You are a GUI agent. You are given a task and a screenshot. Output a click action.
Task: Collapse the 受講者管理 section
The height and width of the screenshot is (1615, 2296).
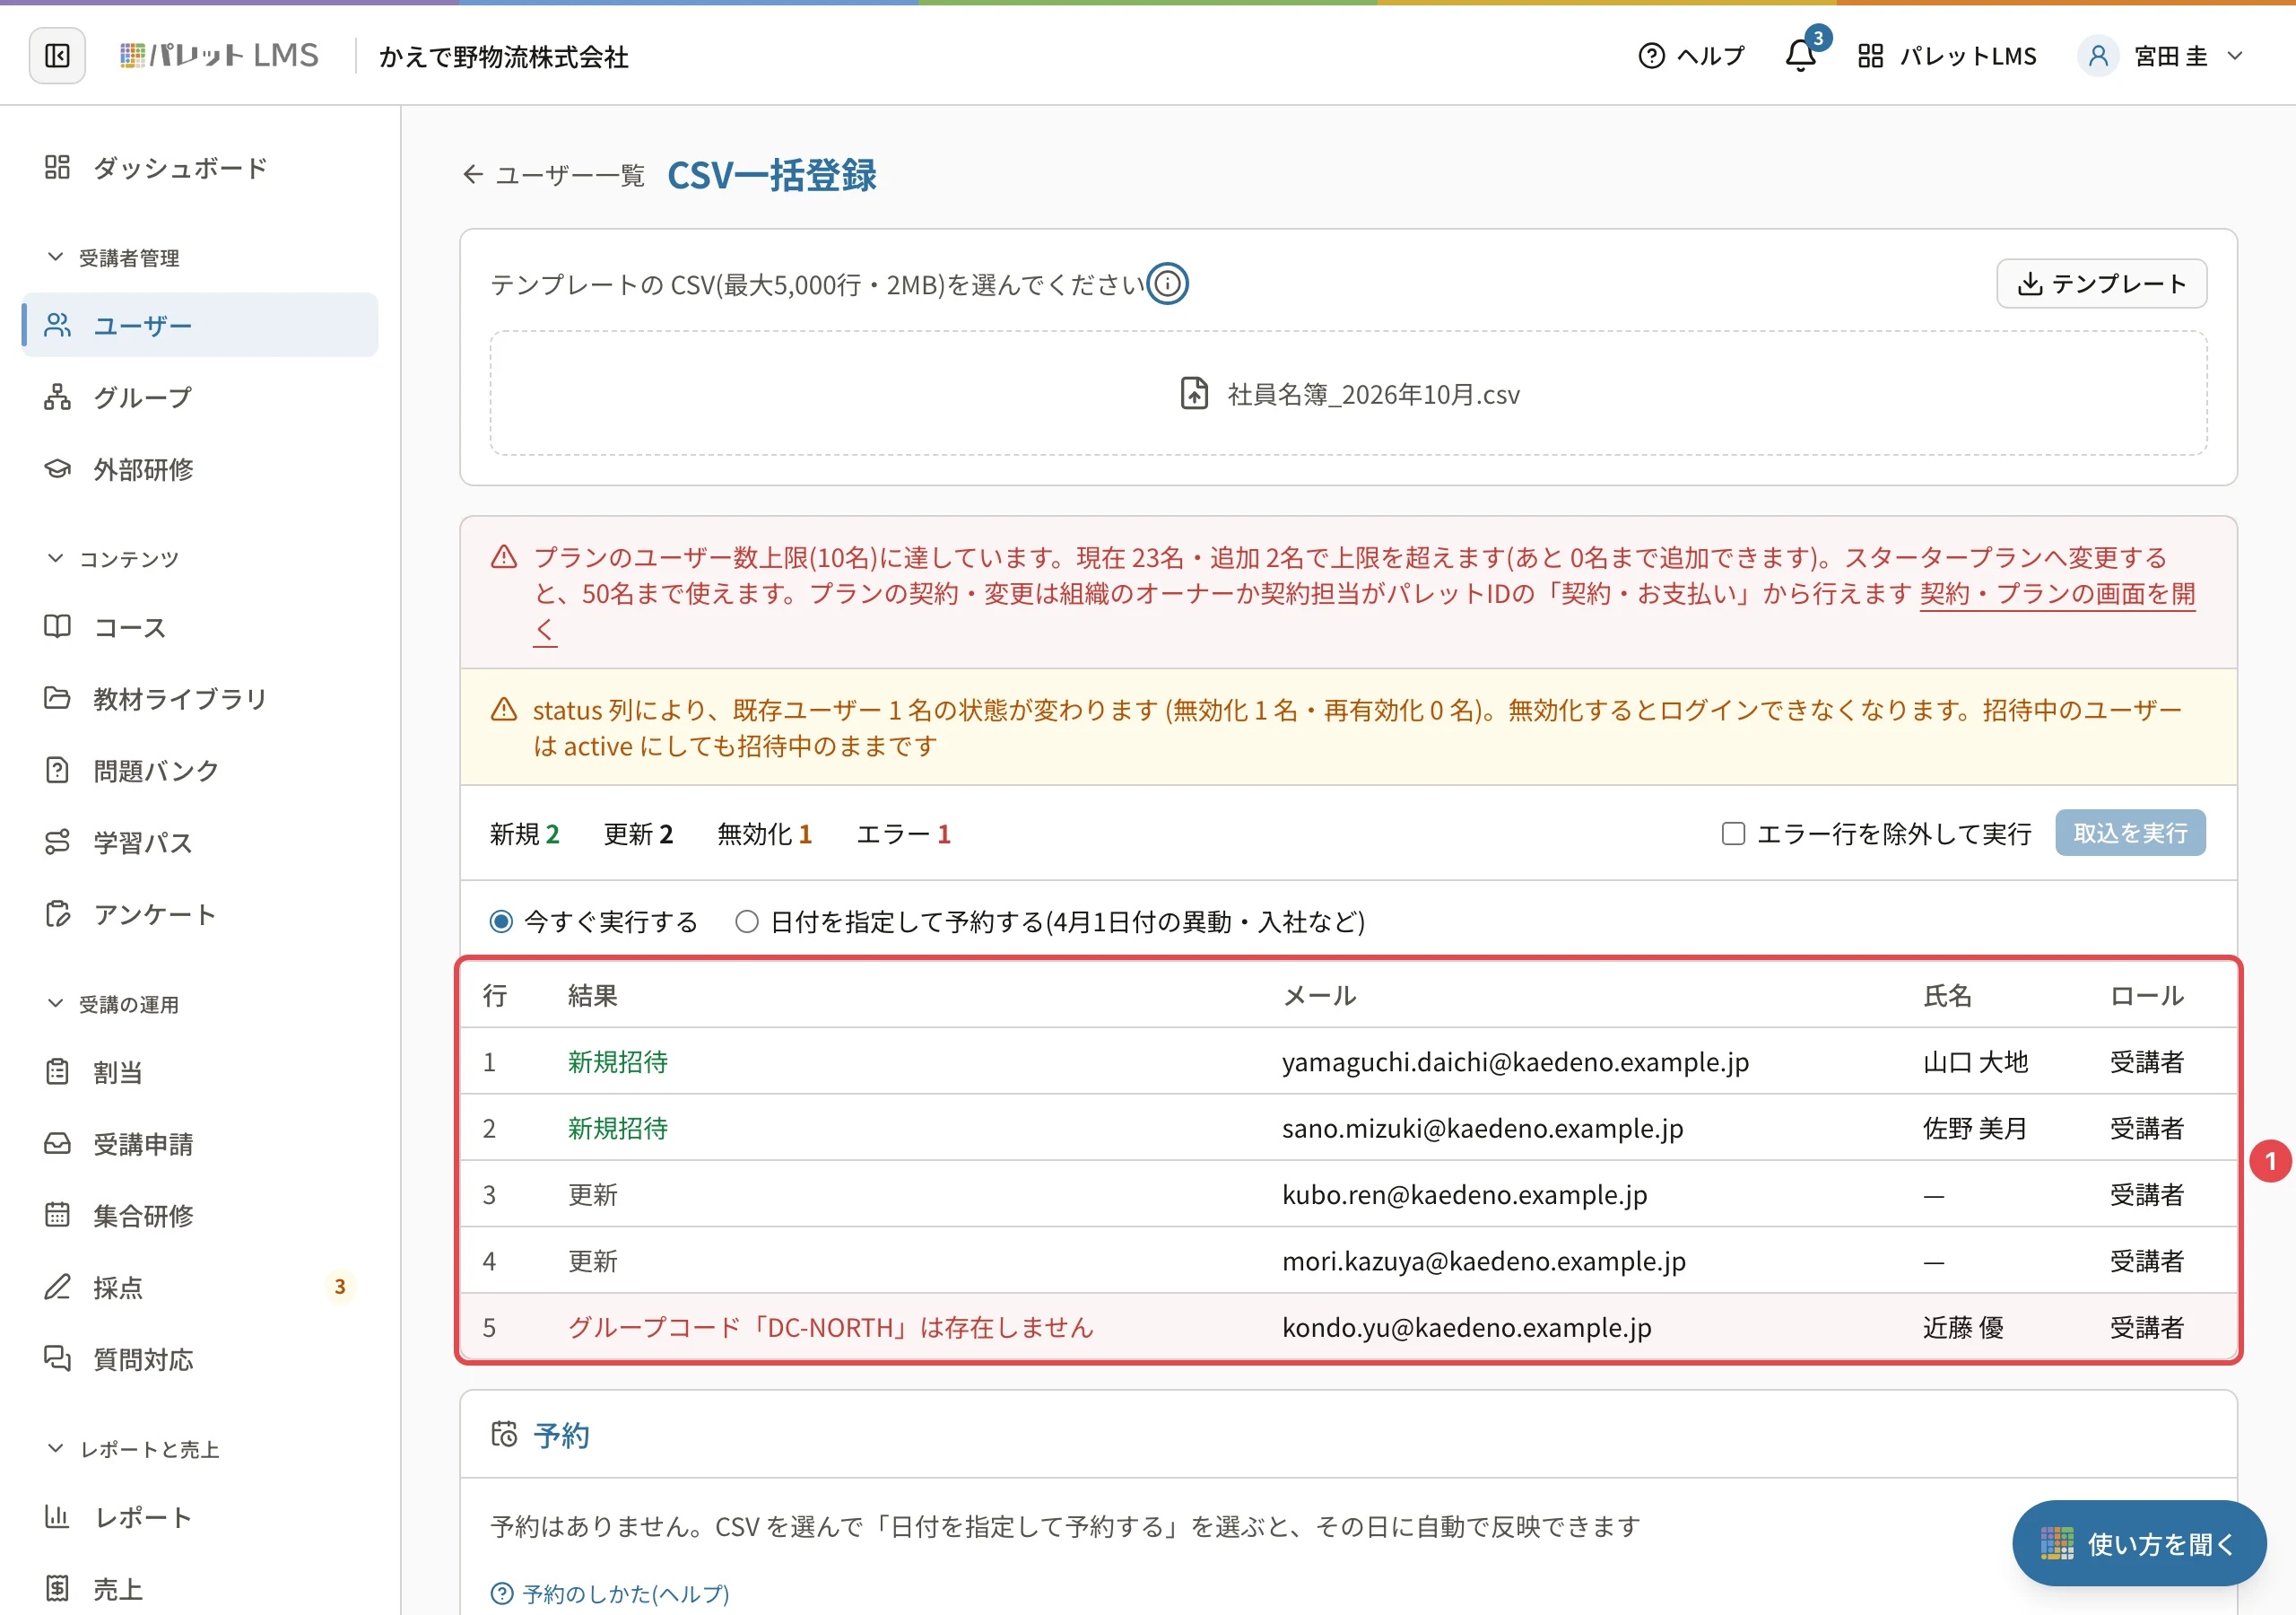point(113,258)
